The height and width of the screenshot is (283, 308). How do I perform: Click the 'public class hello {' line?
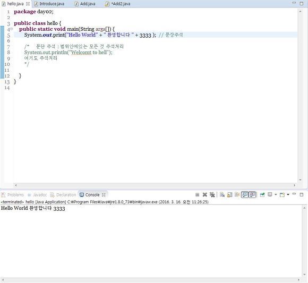[x=38, y=23]
